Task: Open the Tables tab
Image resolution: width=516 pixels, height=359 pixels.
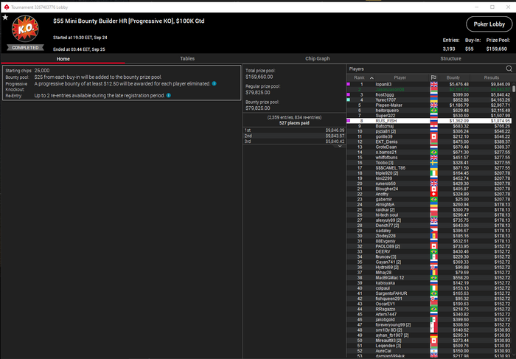Action: coord(187,58)
